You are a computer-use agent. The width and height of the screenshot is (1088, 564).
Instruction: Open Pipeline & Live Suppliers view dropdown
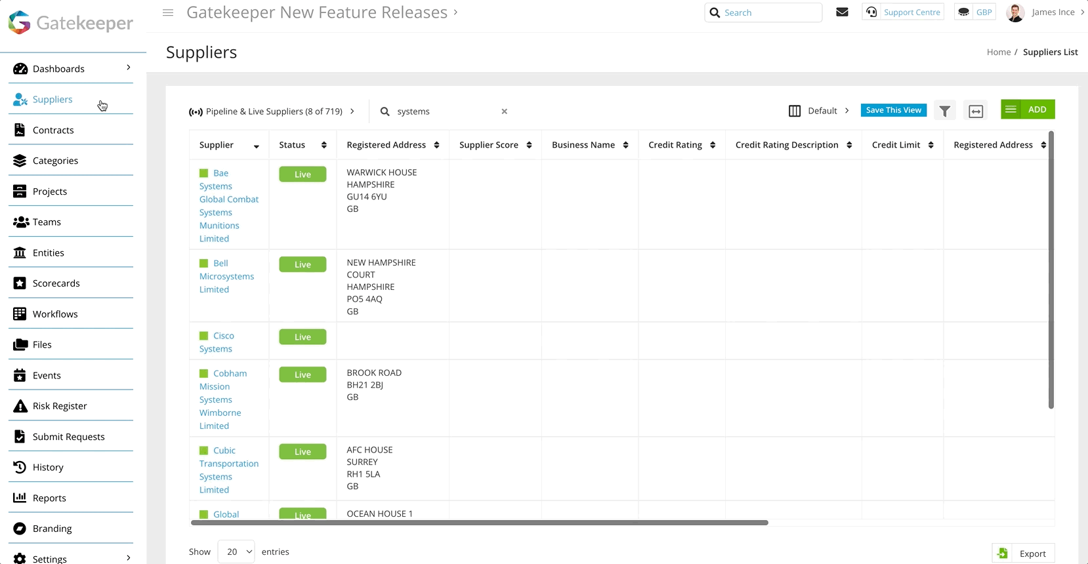coord(272,111)
